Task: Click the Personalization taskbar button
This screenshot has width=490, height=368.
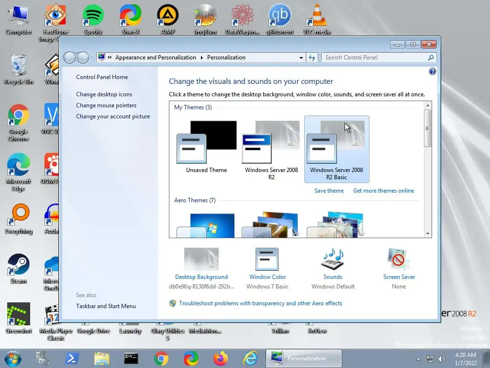Action: click(303, 358)
